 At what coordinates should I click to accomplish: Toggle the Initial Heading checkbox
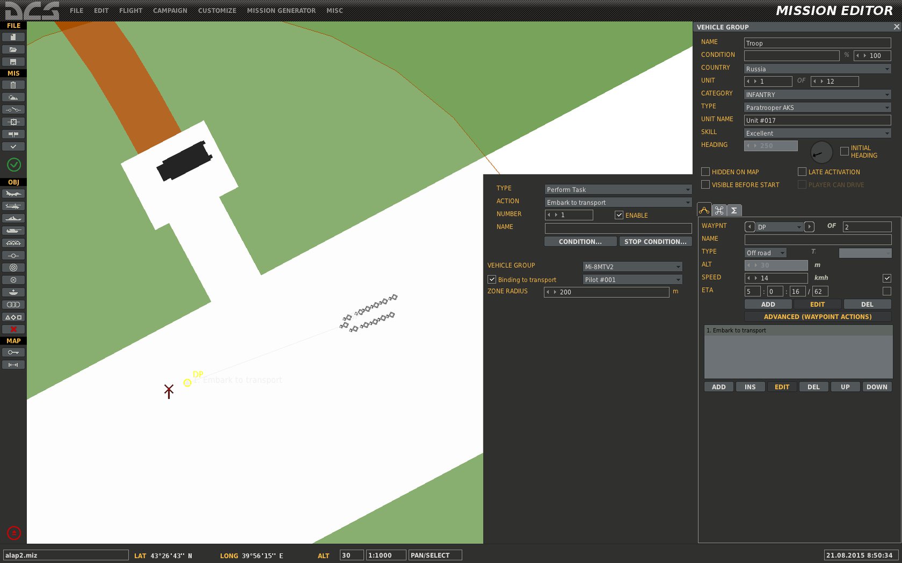(x=845, y=151)
